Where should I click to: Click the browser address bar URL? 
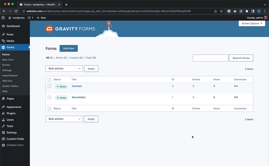click(108, 11)
